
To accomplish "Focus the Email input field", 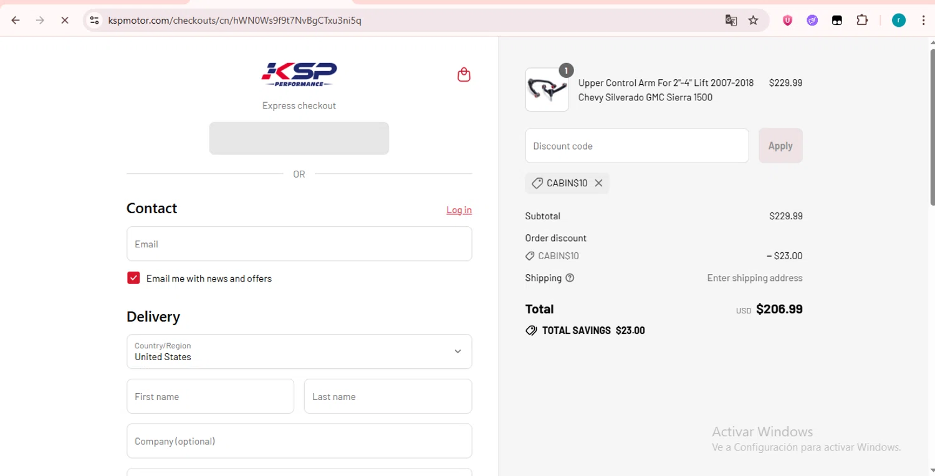I will (x=299, y=244).
